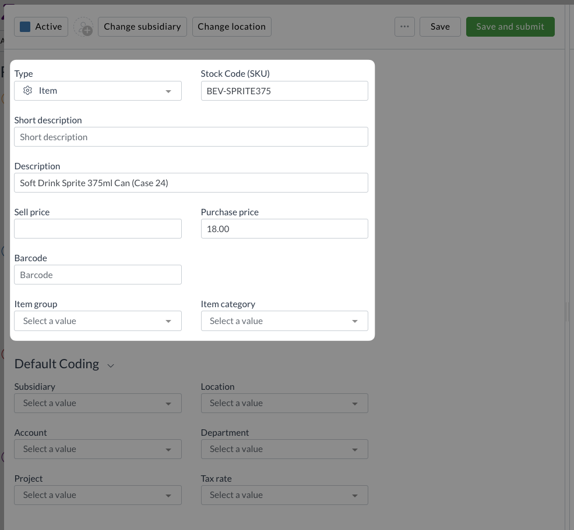Screen dimensions: 574x530
Task: Click the Sell price input field
Action: tap(98, 229)
